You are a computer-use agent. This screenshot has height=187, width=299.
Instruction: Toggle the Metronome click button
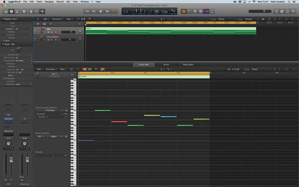pos(212,11)
